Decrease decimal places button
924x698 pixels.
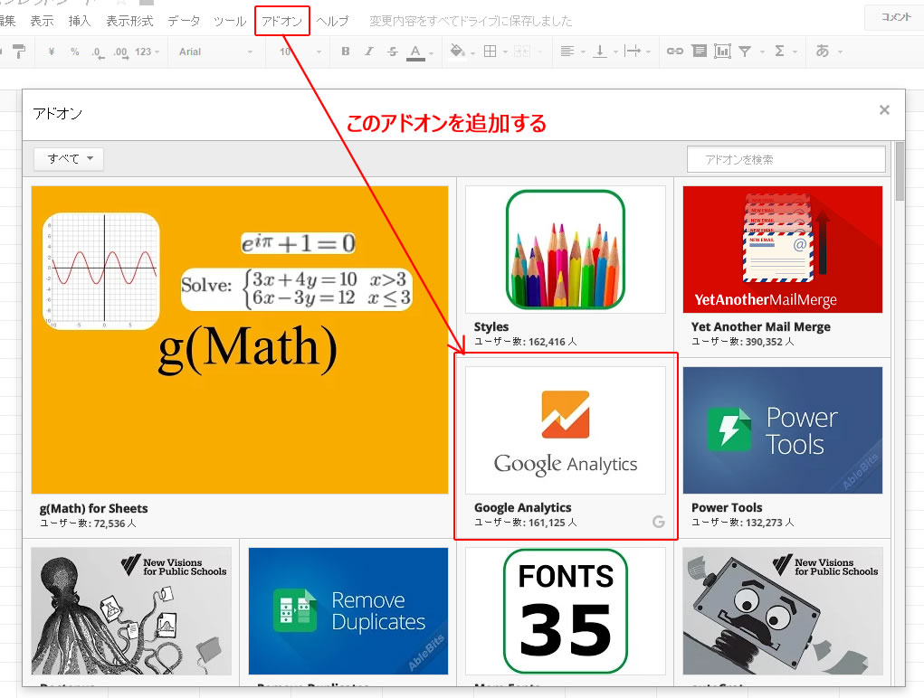point(97,52)
